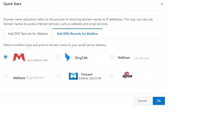Open Add DNS Records for Mailbox tab
Image resolution: width=209 pixels, height=122 pixels.
(x=77, y=34)
